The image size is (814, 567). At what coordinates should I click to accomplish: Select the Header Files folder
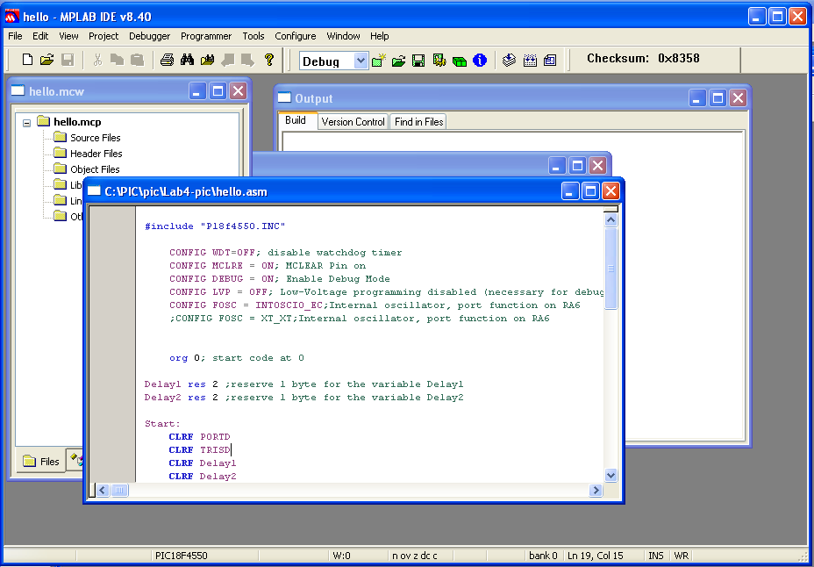click(x=96, y=154)
